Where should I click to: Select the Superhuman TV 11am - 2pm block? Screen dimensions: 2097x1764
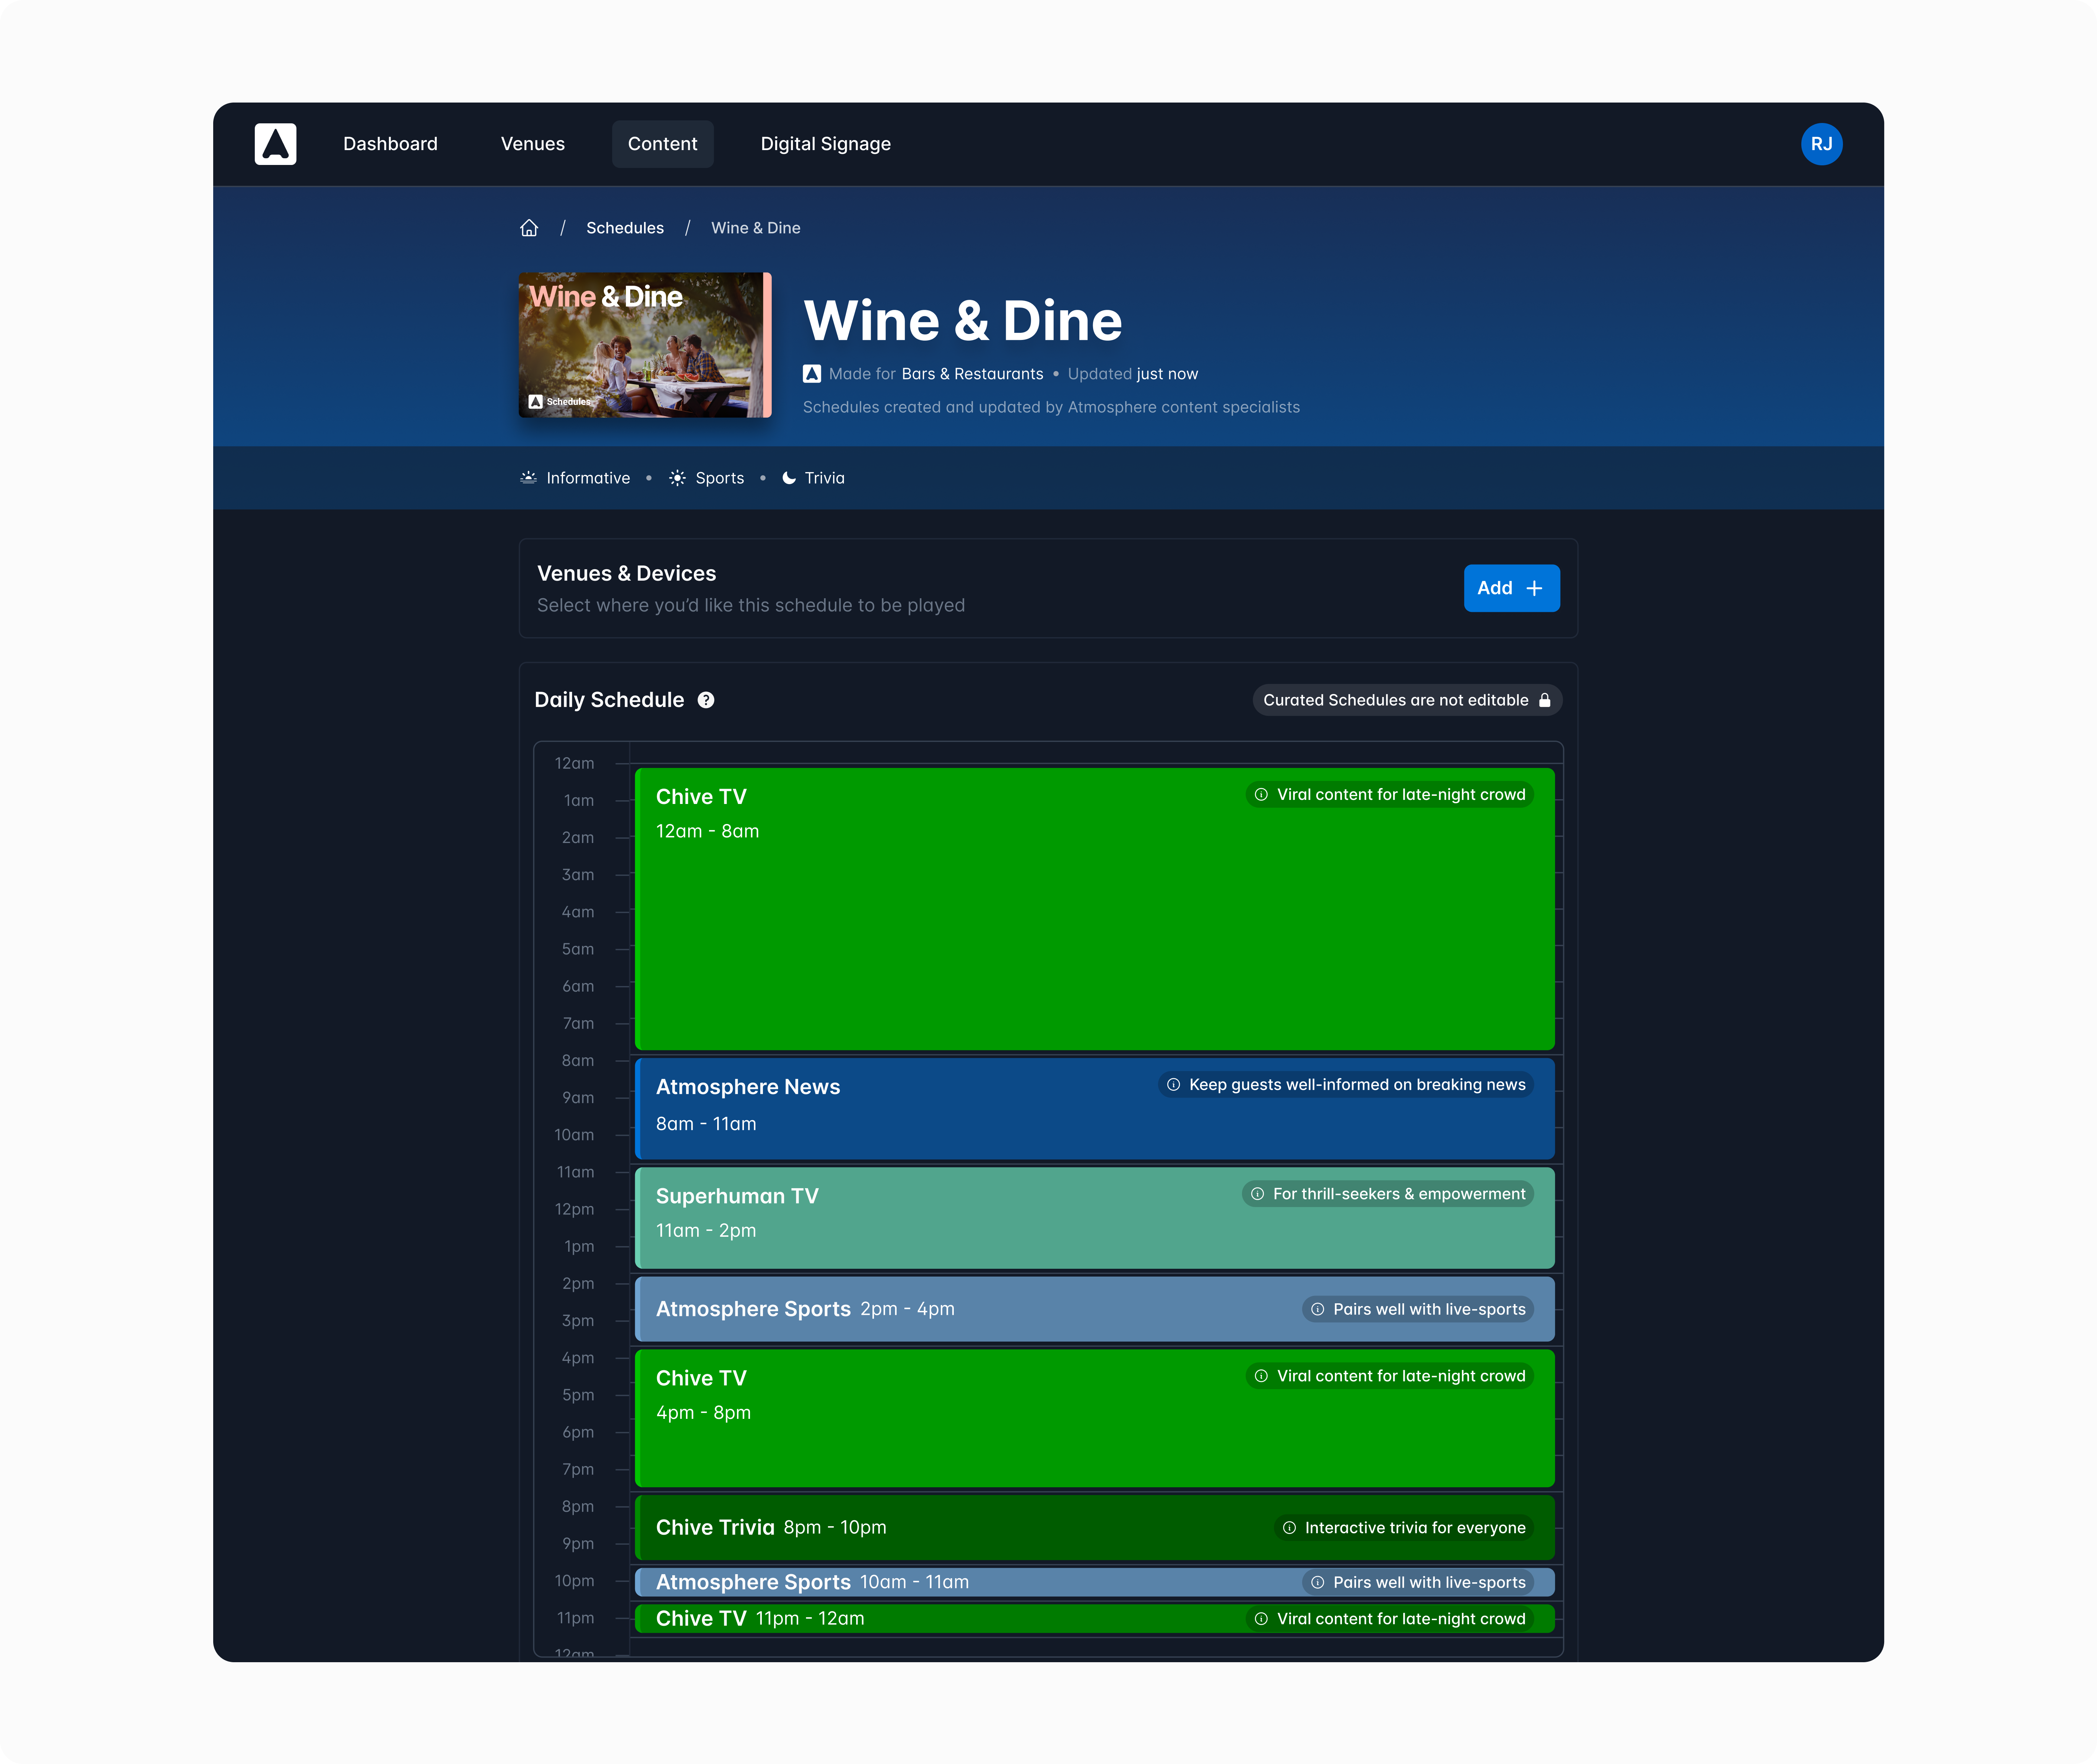pyautogui.click(x=1095, y=1217)
